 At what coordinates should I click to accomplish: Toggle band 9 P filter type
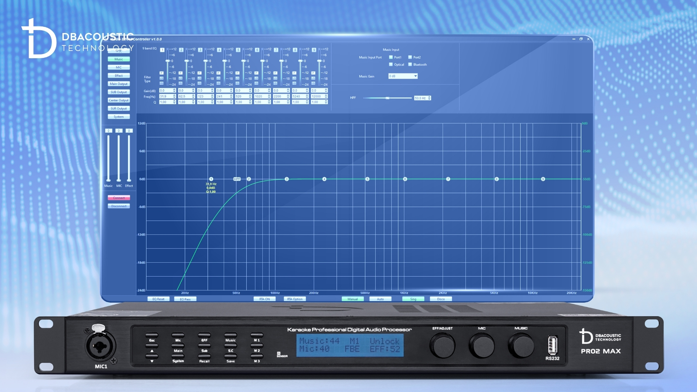(x=313, y=73)
